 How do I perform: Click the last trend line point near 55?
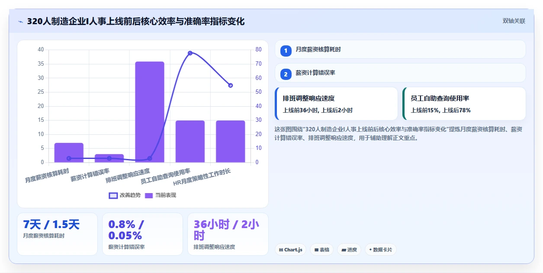pyautogui.click(x=230, y=86)
